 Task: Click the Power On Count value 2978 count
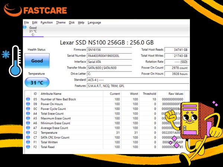click(177, 68)
